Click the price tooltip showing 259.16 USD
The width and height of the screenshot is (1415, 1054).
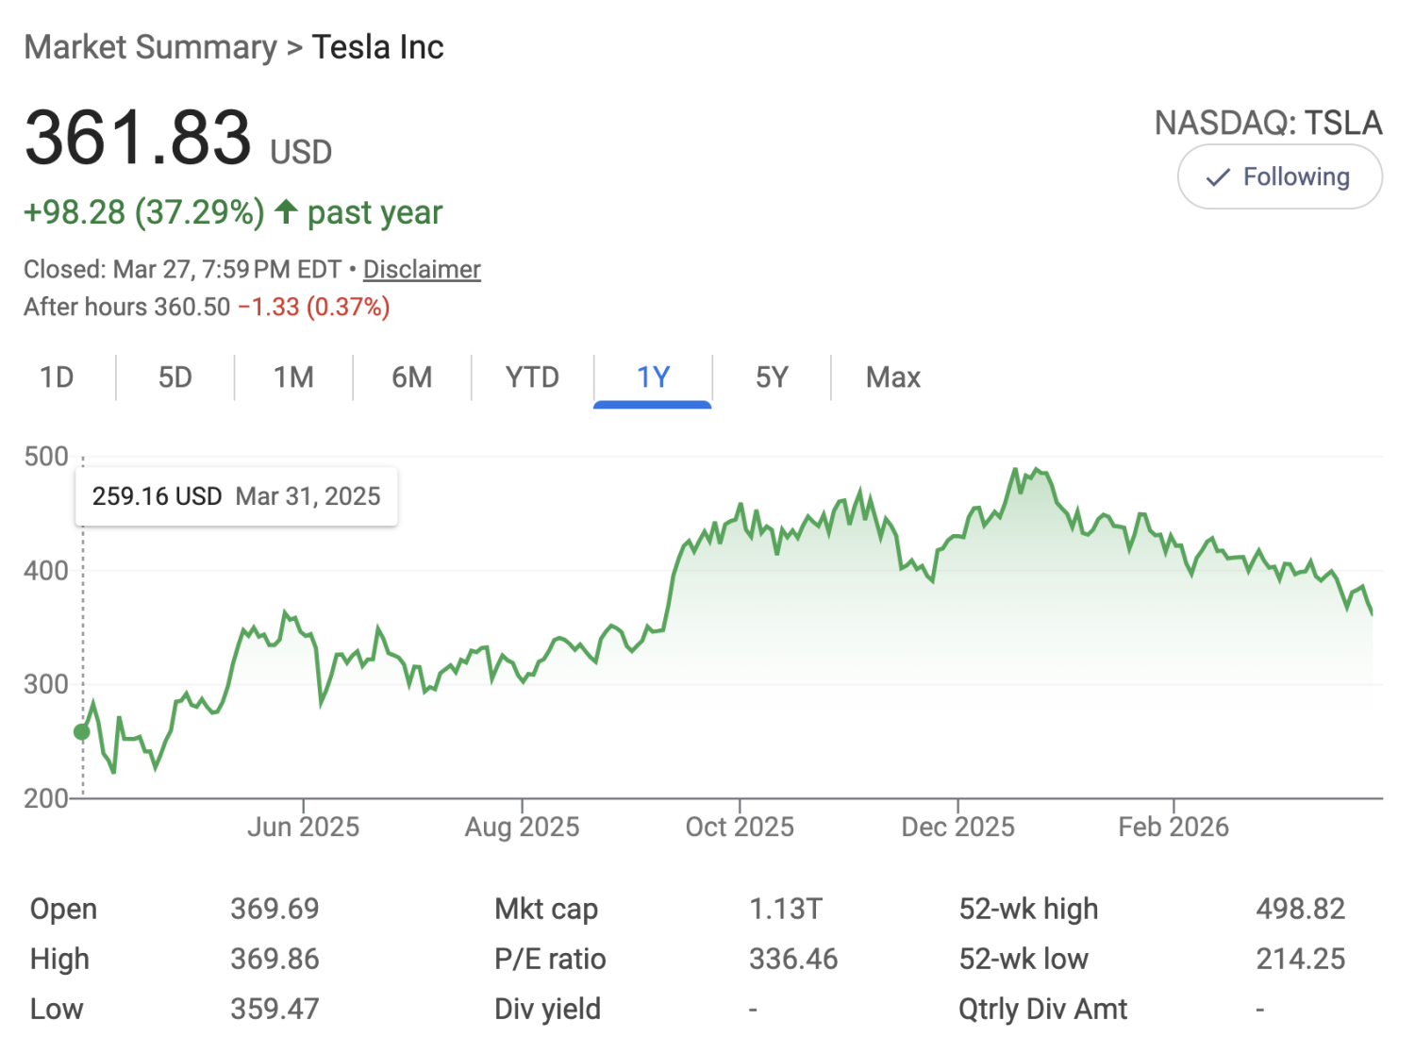click(x=236, y=495)
